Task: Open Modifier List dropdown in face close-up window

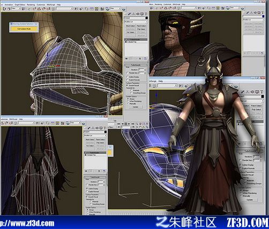Action: 253,20
